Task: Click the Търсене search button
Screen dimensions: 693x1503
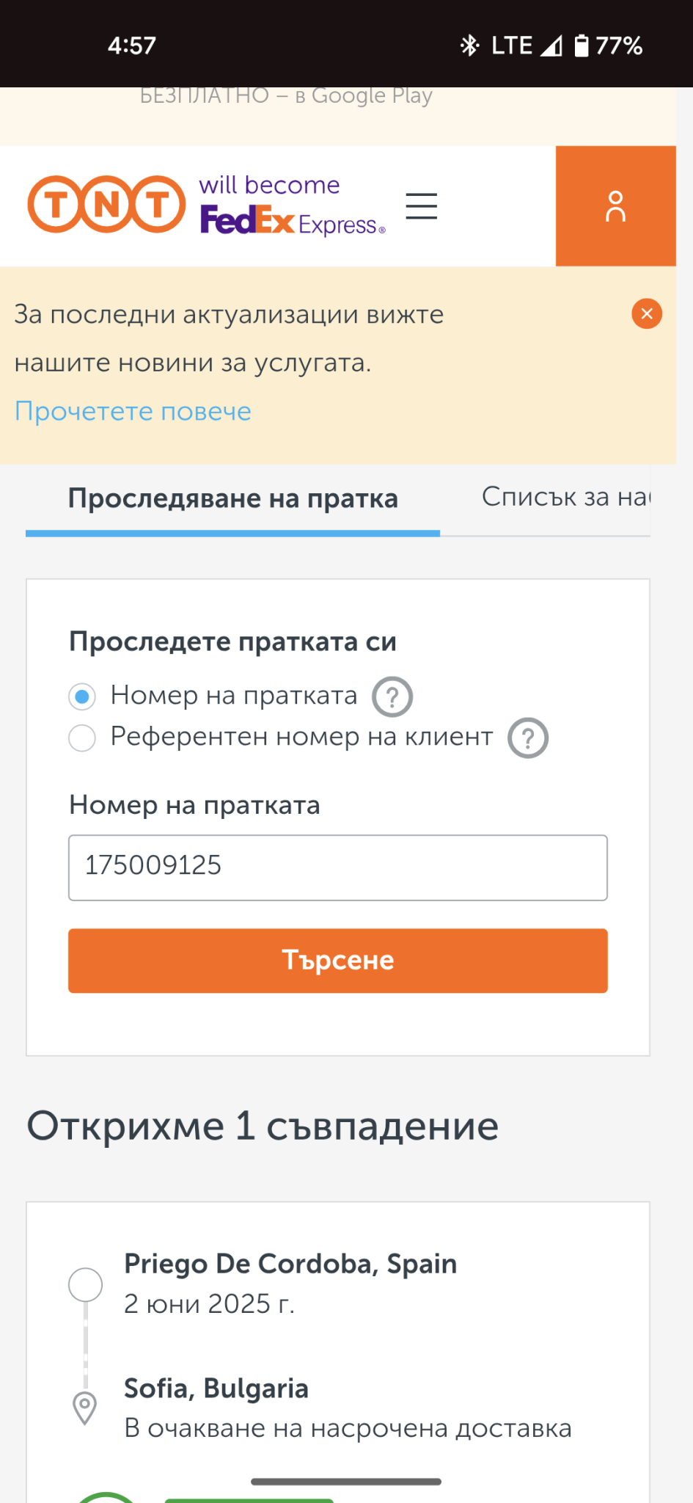Action: [338, 961]
